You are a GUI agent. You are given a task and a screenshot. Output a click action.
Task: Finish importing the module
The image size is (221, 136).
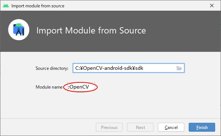[202, 127]
